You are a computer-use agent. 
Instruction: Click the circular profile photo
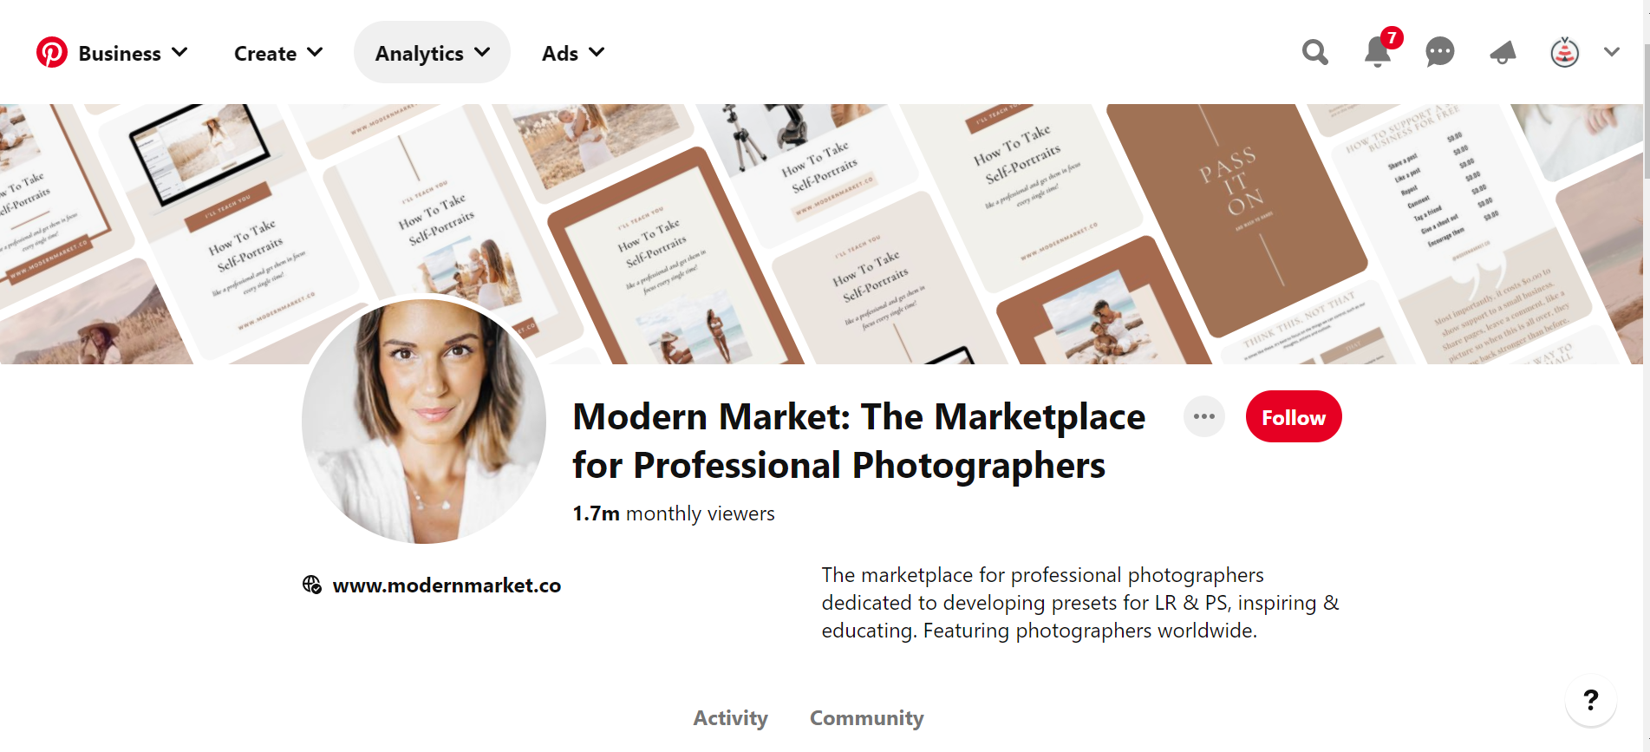424,422
